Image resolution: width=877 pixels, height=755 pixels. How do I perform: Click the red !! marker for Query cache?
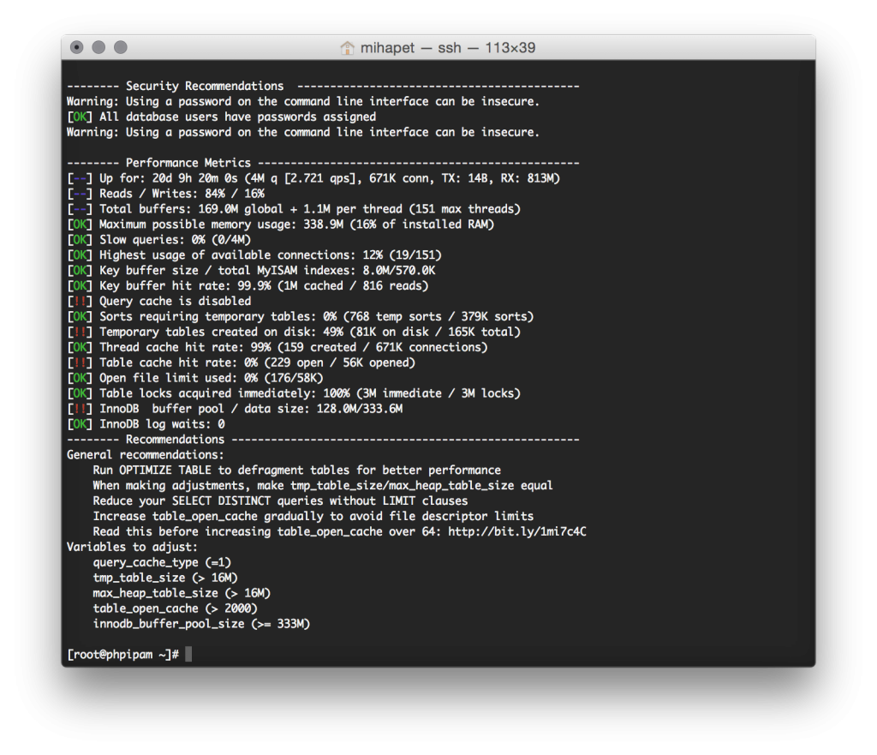pyautogui.click(x=80, y=301)
